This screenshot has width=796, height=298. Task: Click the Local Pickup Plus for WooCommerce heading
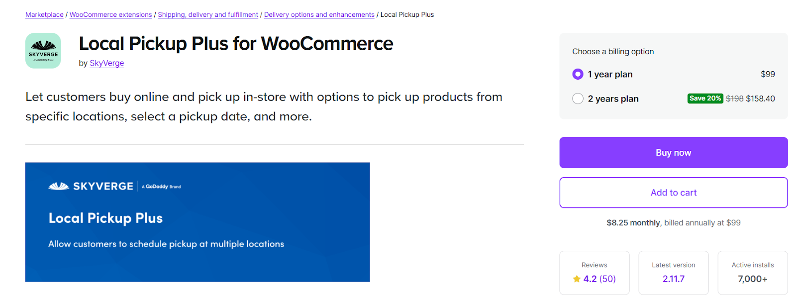pyautogui.click(x=236, y=44)
